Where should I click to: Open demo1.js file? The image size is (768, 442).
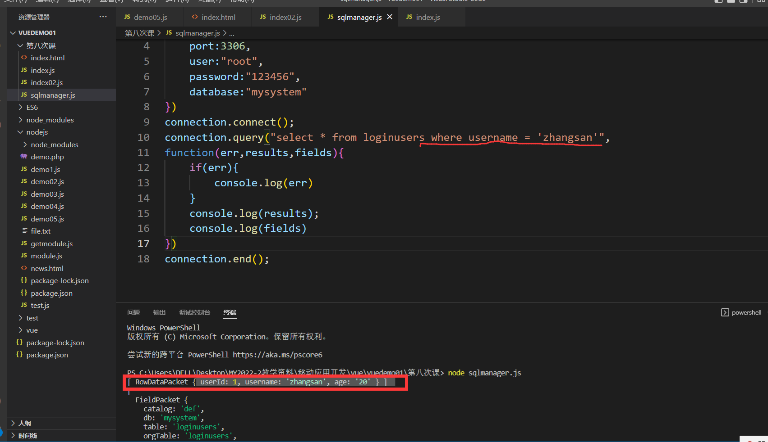(61, 169)
